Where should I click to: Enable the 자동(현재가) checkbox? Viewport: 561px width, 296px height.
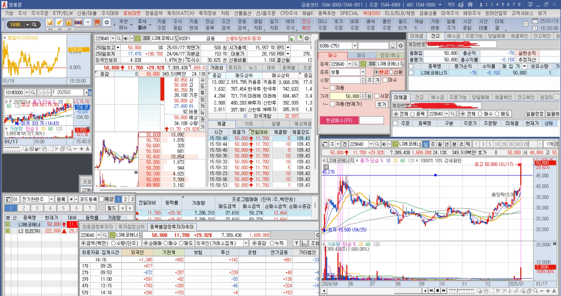(x=332, y=104)
